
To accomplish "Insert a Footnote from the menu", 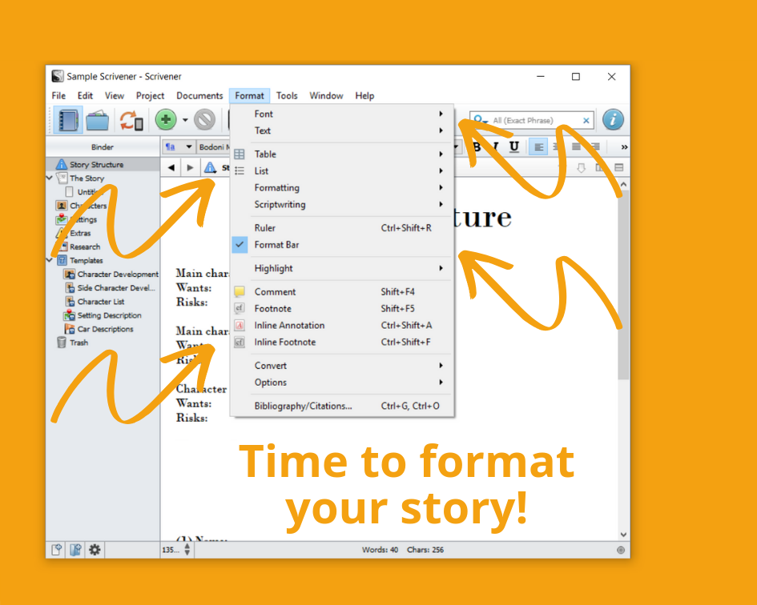I will tap(342, 309).
